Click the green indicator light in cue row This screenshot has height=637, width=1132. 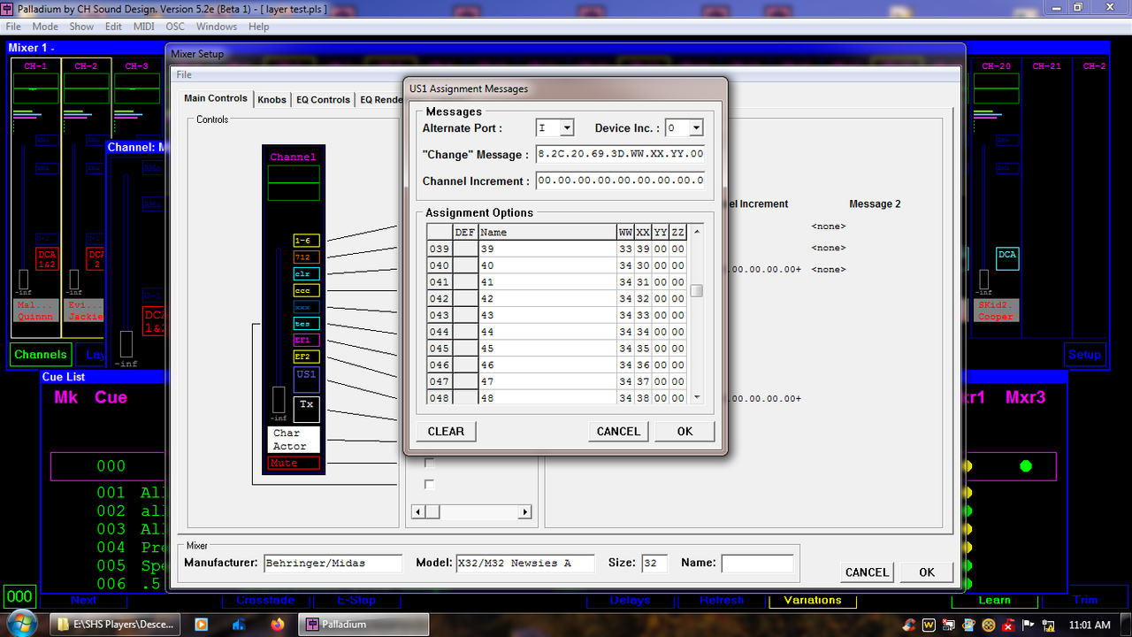(1026, 465)
